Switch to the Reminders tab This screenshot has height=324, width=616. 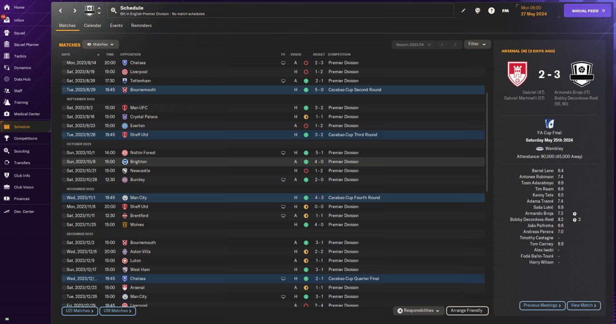(141, 26)
